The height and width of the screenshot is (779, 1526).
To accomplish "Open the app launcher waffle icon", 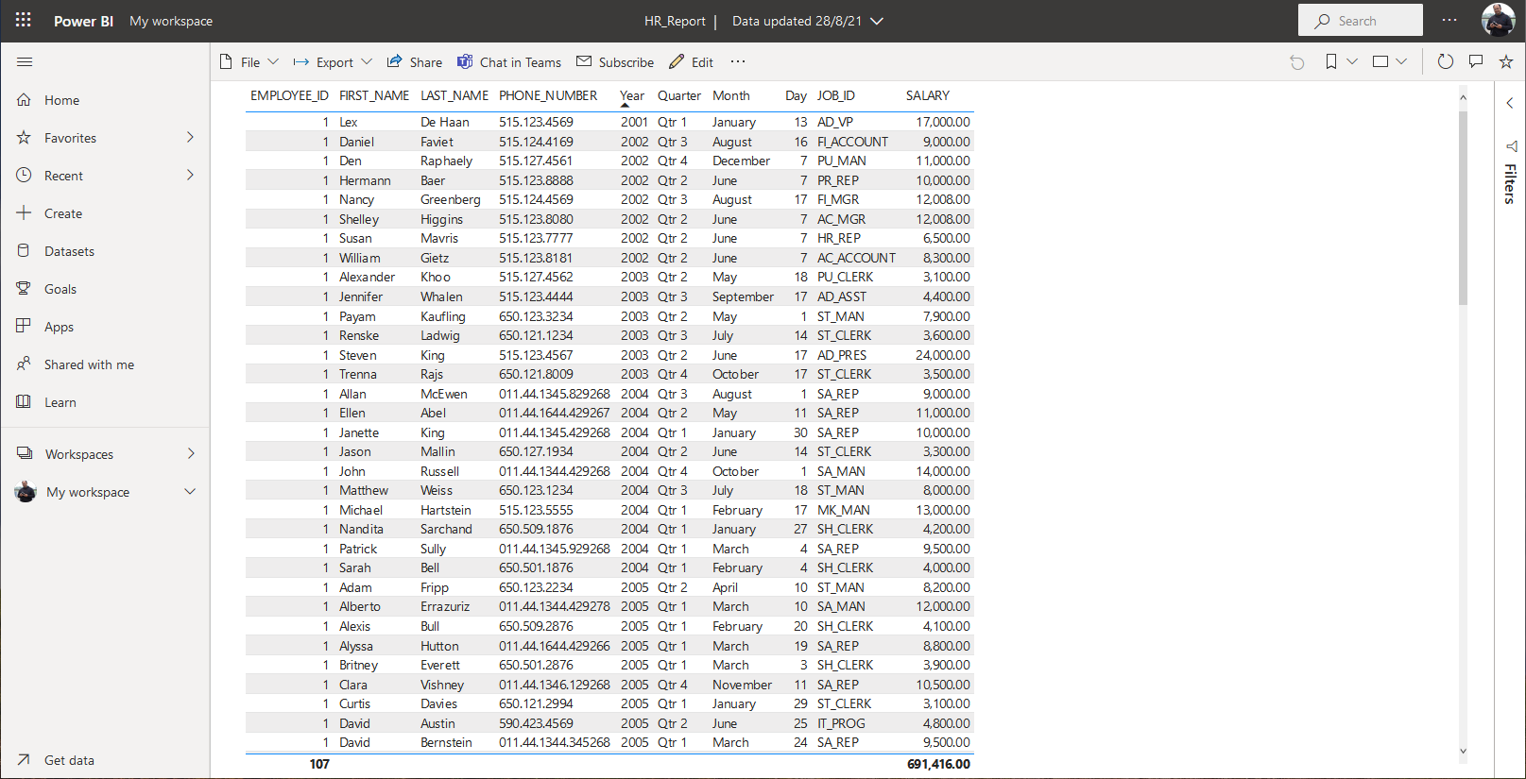I will pyautogui.click(x=23, y=20).
